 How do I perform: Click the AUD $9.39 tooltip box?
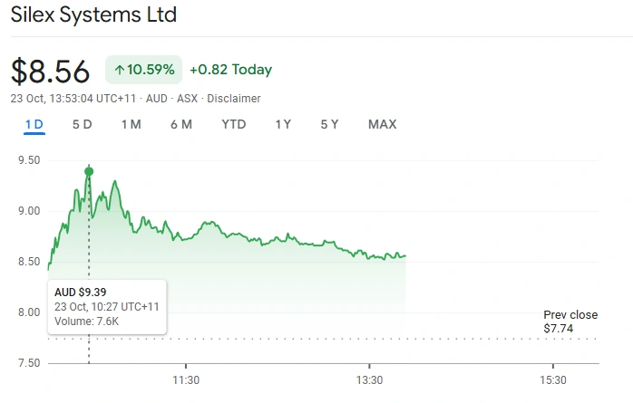point(107,306)
